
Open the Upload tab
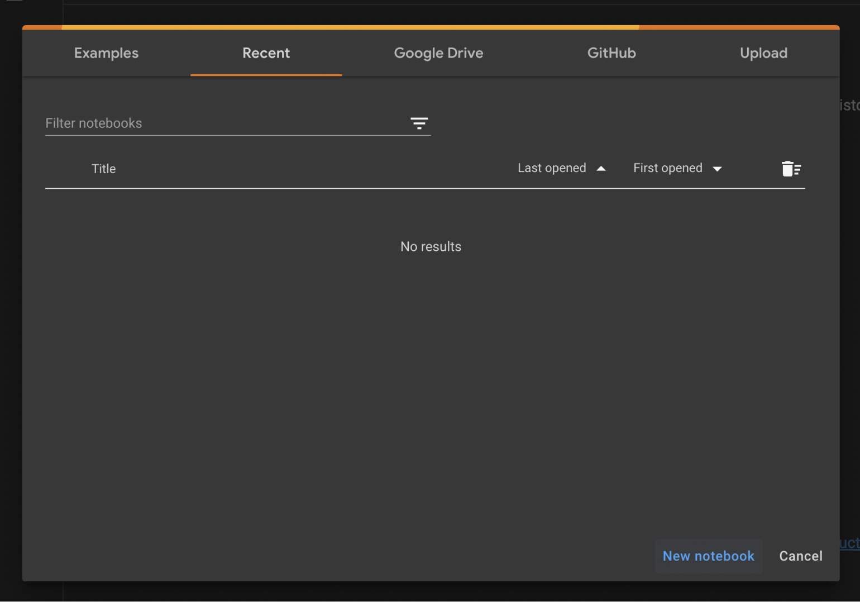coord(763,53)
